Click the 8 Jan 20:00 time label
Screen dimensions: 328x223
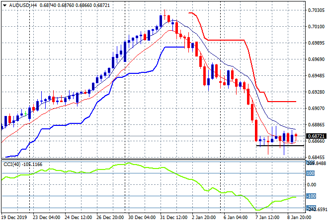tap(299, 218)
